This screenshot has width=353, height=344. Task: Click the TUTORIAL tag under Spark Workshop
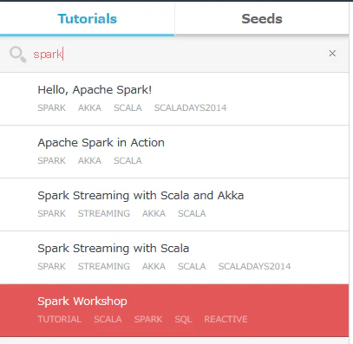click(x=59, y=319)
